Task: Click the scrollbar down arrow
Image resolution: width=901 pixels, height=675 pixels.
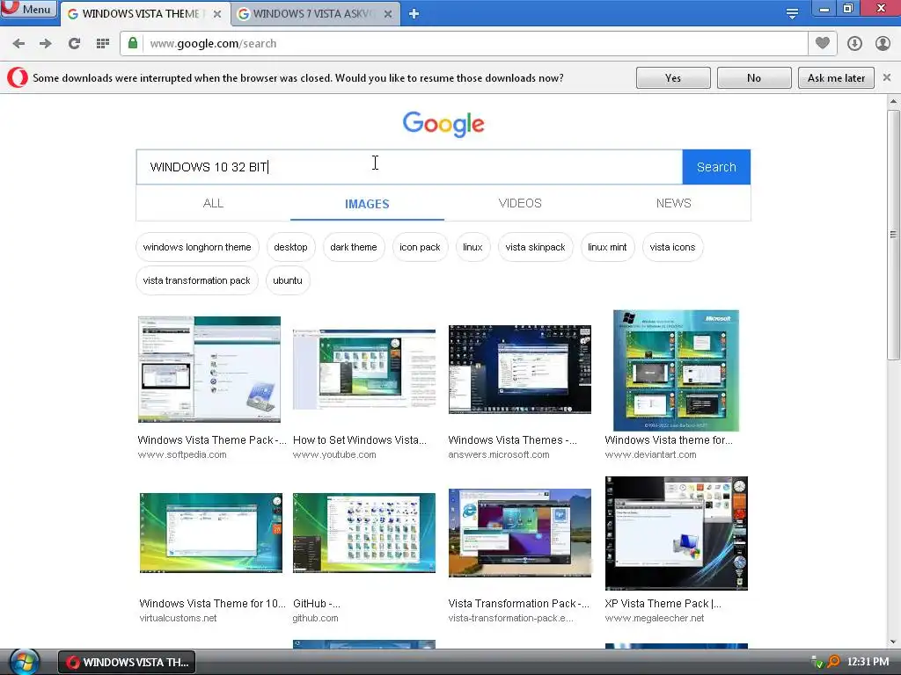Action: 892,642
